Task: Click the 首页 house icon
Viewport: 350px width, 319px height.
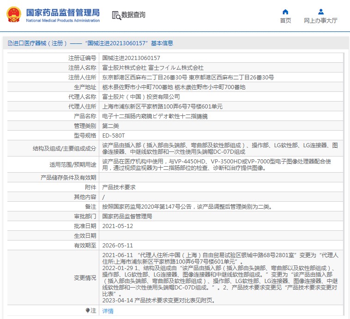Action: pos(285,12)
